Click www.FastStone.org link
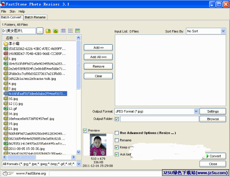Viewport: 230px width, 177px height. click(x=31, y=173)
